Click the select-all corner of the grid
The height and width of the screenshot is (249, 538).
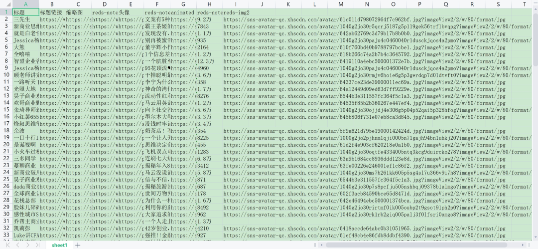(6, 4)
